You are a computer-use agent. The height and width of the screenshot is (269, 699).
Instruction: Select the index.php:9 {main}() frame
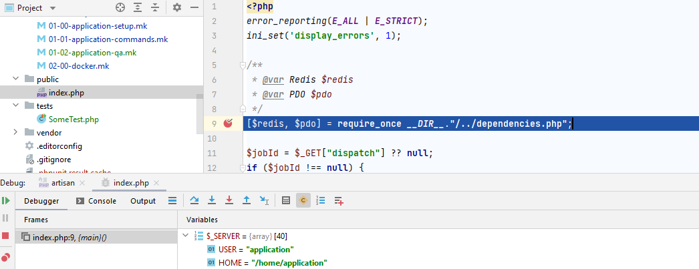click(x=74, y=237)
